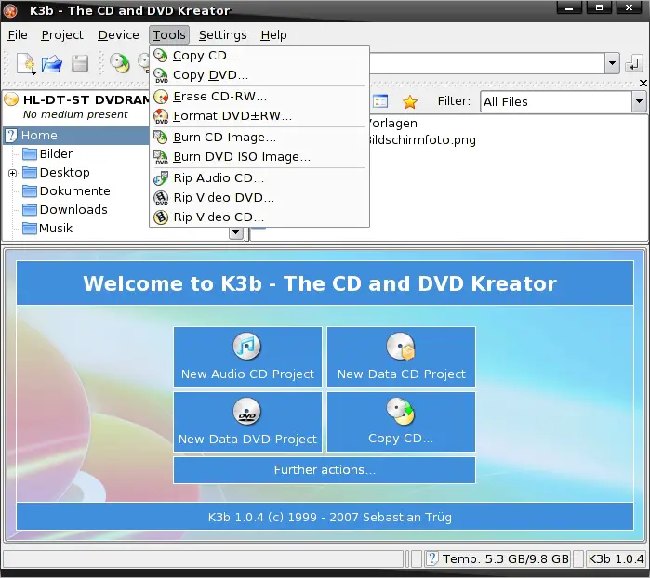Click the Erase CD-RW icon in menu
Image resolution: width=650 pixels, height=578 pixels.
coord(161,97)
